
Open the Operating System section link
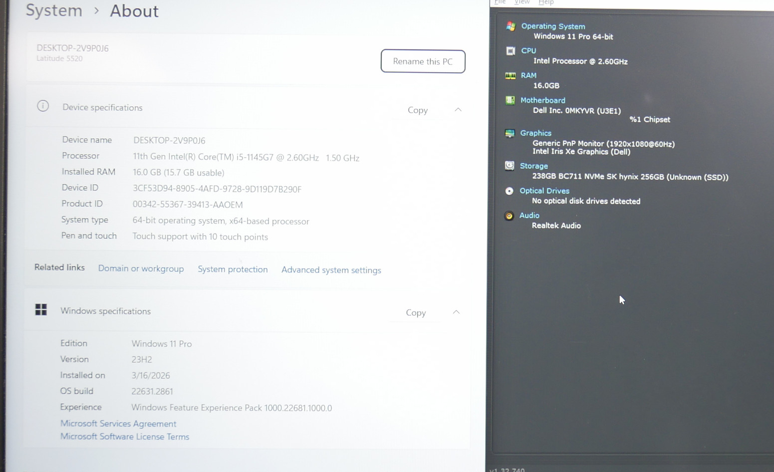pos(553,26)
